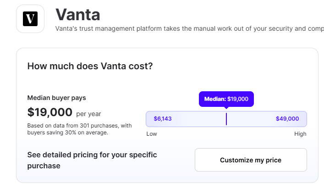Click the Median: $19,000 tooltip
This screenshot has width=324, height=194.
coord(226,99)
